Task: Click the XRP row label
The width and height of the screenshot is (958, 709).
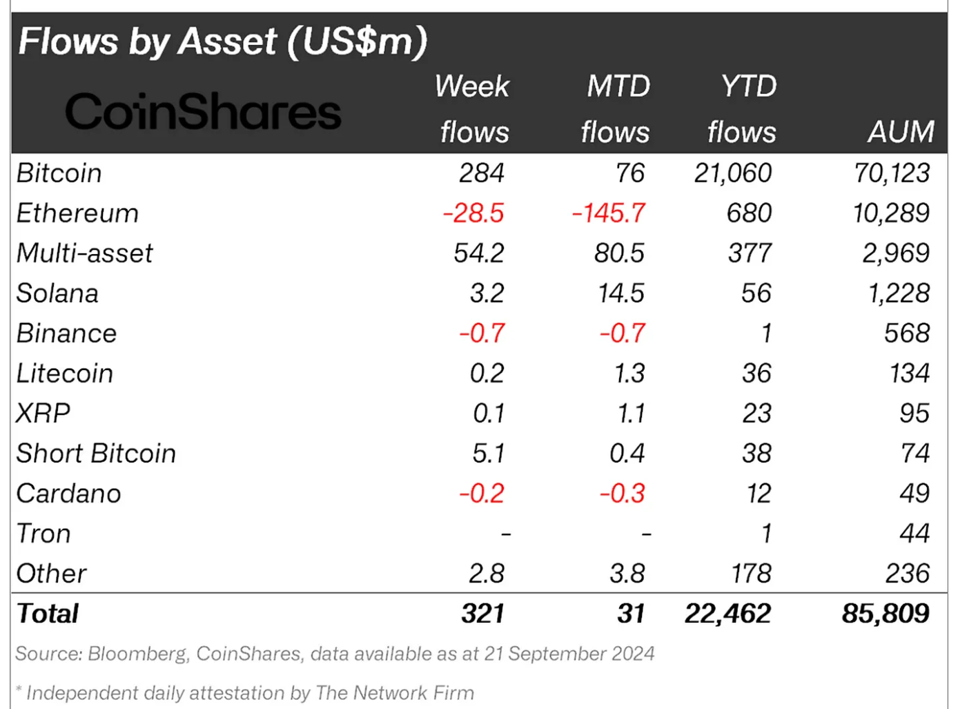Action: (x=43, y=413)
